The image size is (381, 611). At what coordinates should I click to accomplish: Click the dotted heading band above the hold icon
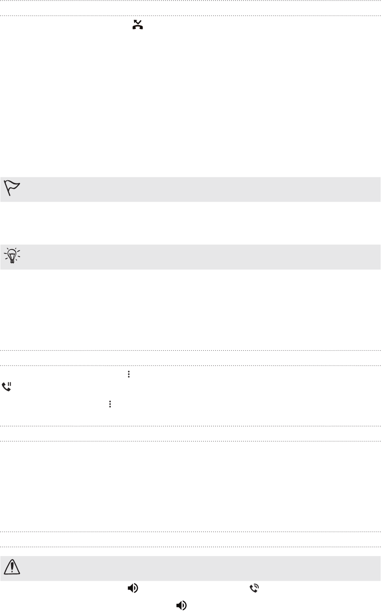pos(190,358)
